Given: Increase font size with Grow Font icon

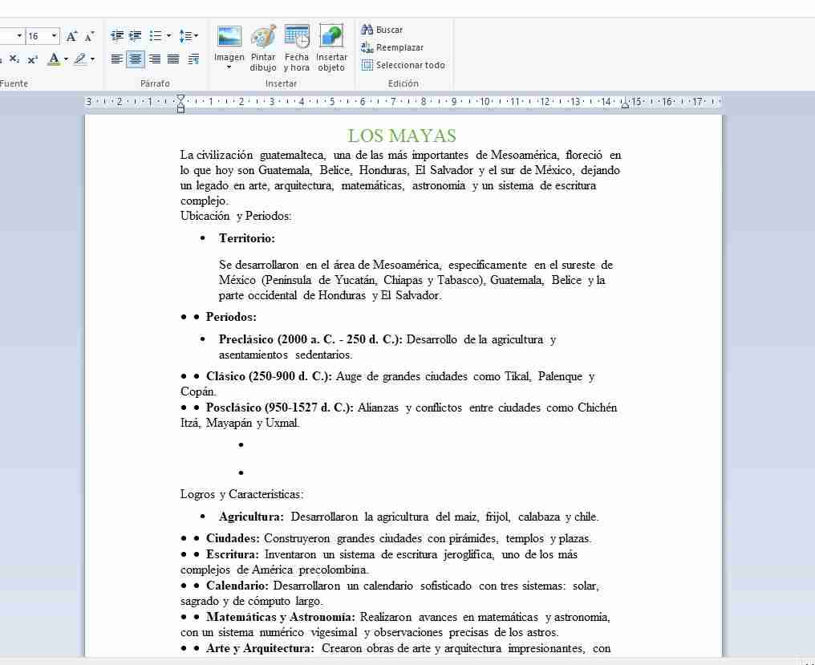Looking at the screenshot, I should tap(71, 36).
